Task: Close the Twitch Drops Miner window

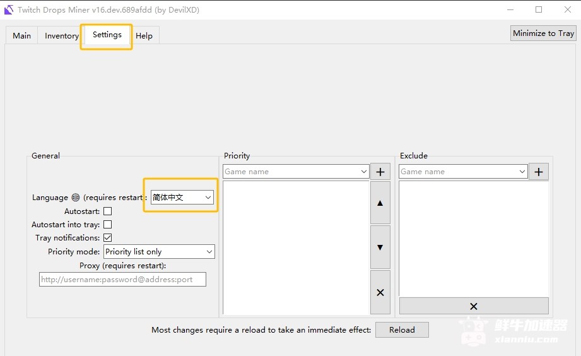Action: [x=567, y=9]
